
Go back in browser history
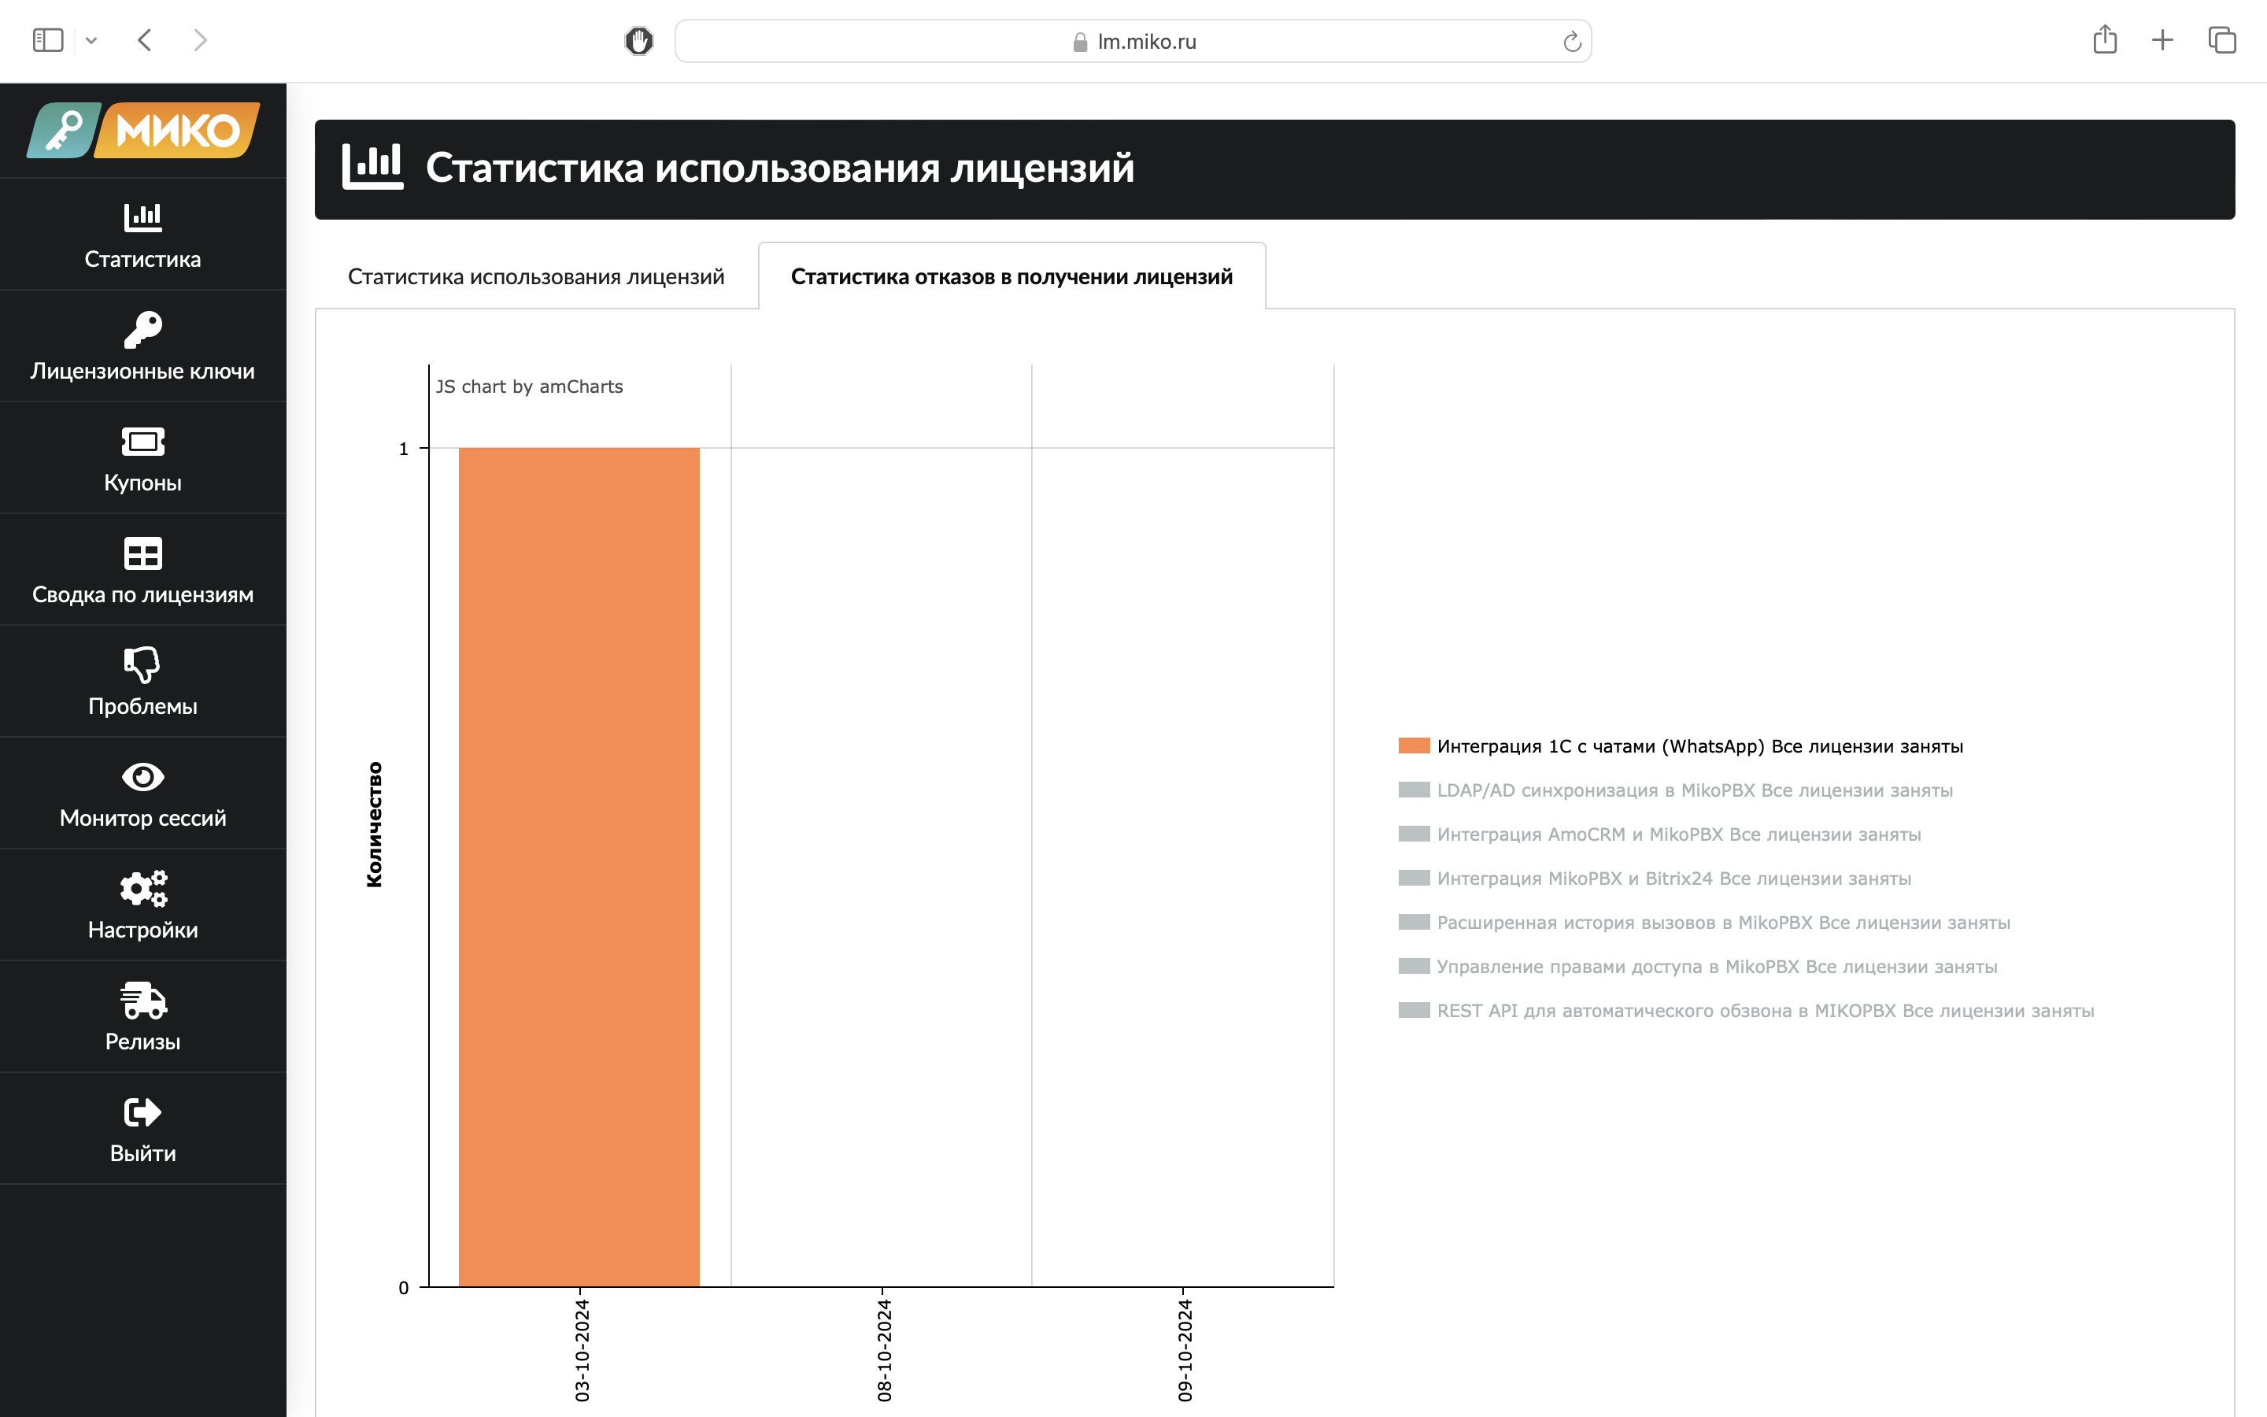144,40
